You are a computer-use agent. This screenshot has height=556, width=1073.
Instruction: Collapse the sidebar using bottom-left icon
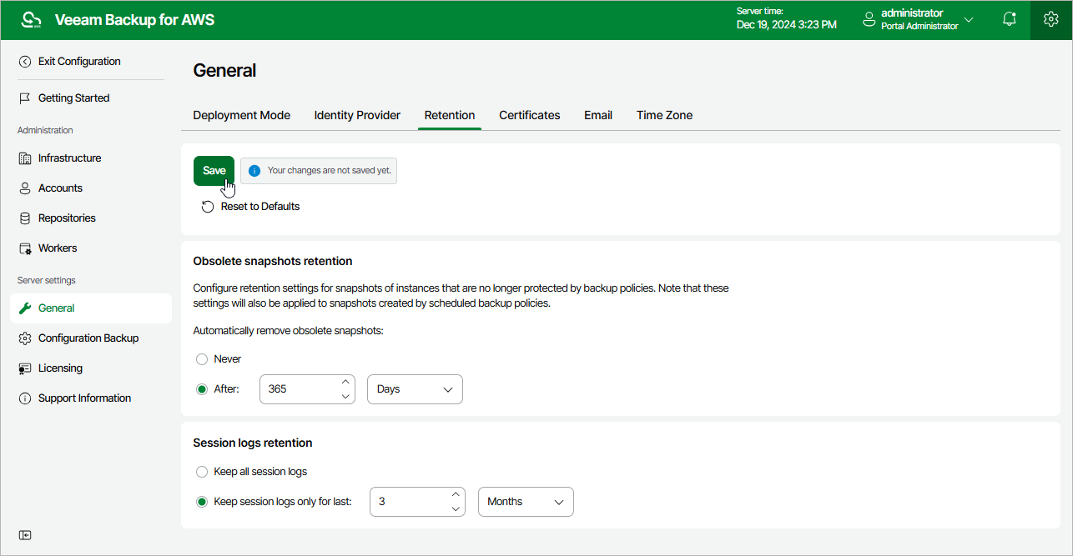click(x=25, y=535)
